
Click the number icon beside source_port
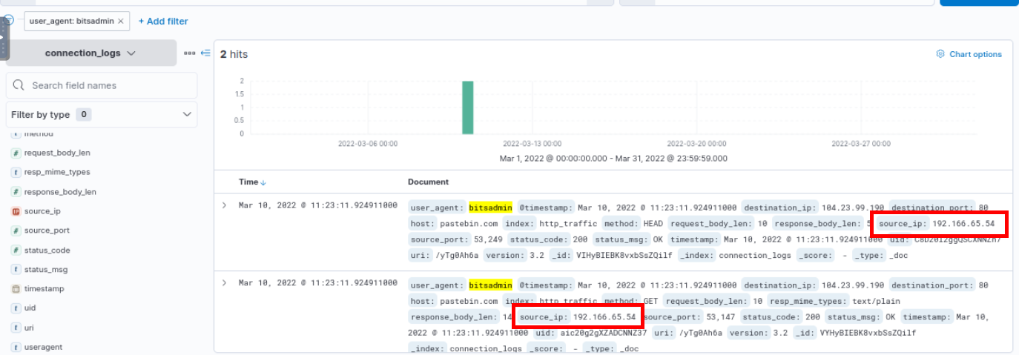point(16,230)
